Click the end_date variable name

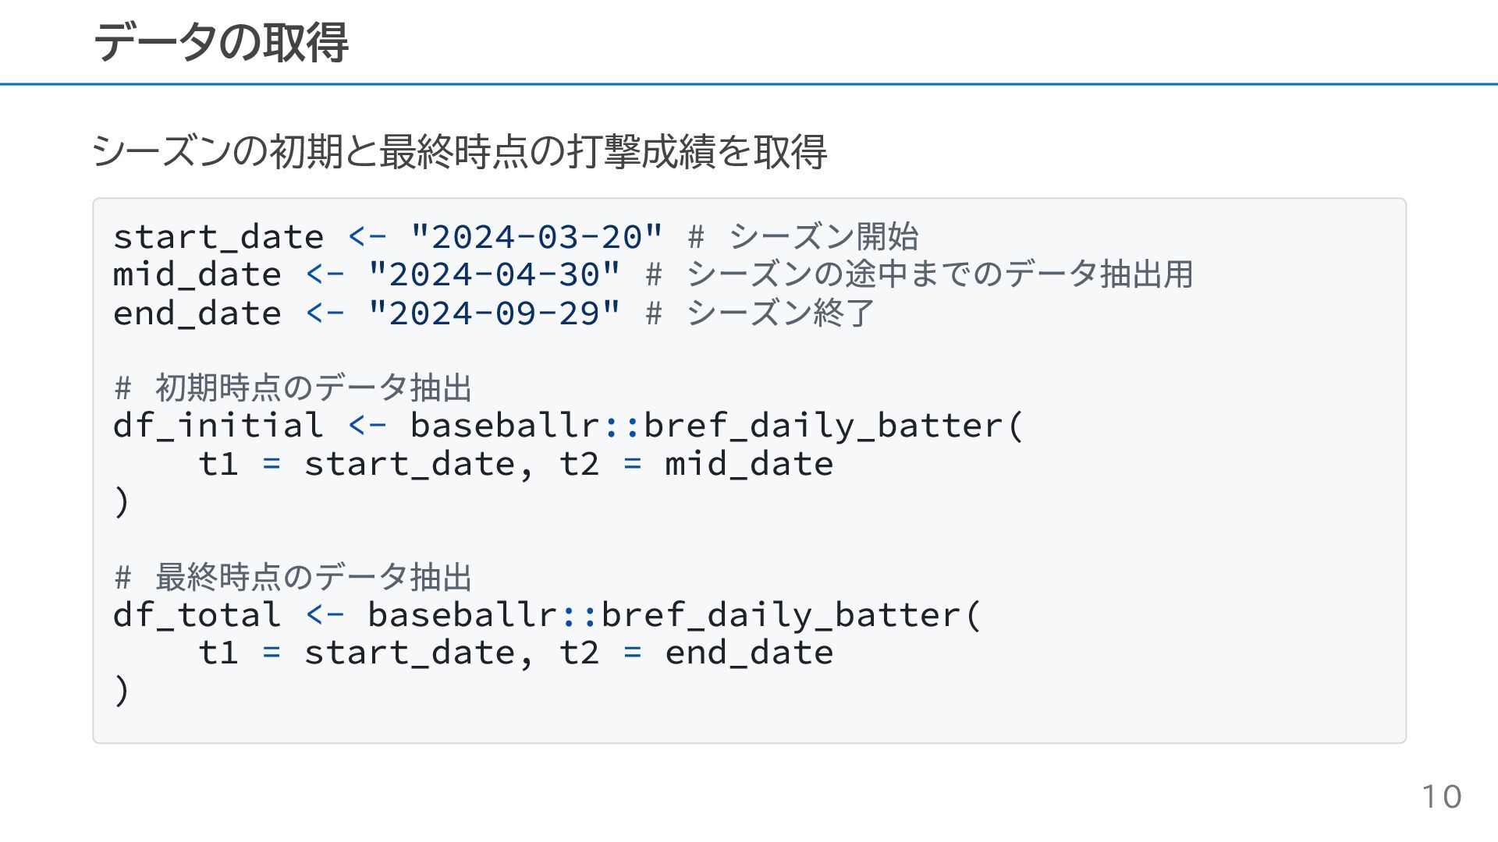197,313
